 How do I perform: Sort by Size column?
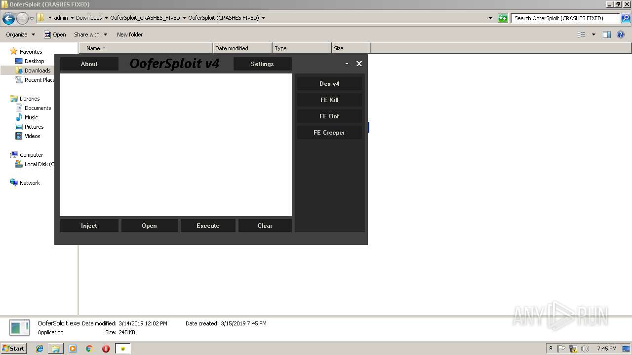351,48
